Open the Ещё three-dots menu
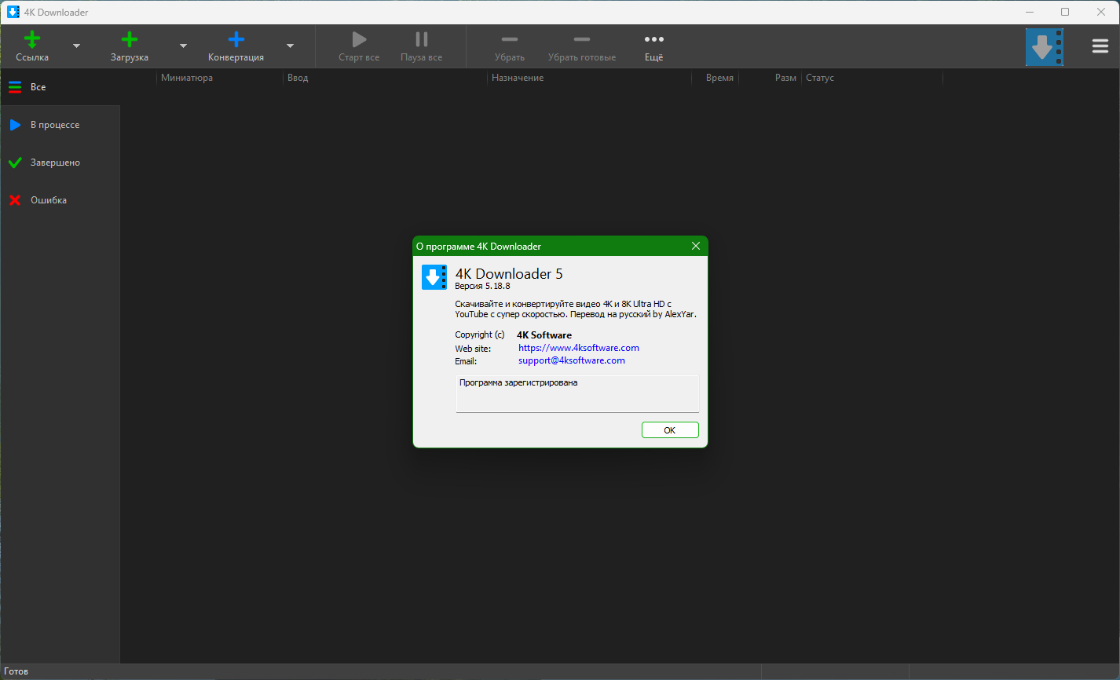Viewport: 1120px width, 680px height. pyautogui.click(x=653, y=40)
